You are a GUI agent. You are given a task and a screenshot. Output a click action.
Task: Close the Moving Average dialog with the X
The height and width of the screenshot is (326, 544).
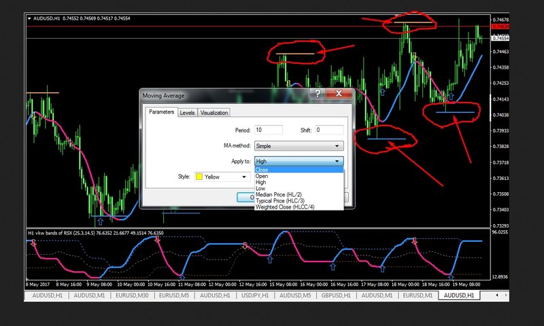pyautogui.click(x=339, y=93)
